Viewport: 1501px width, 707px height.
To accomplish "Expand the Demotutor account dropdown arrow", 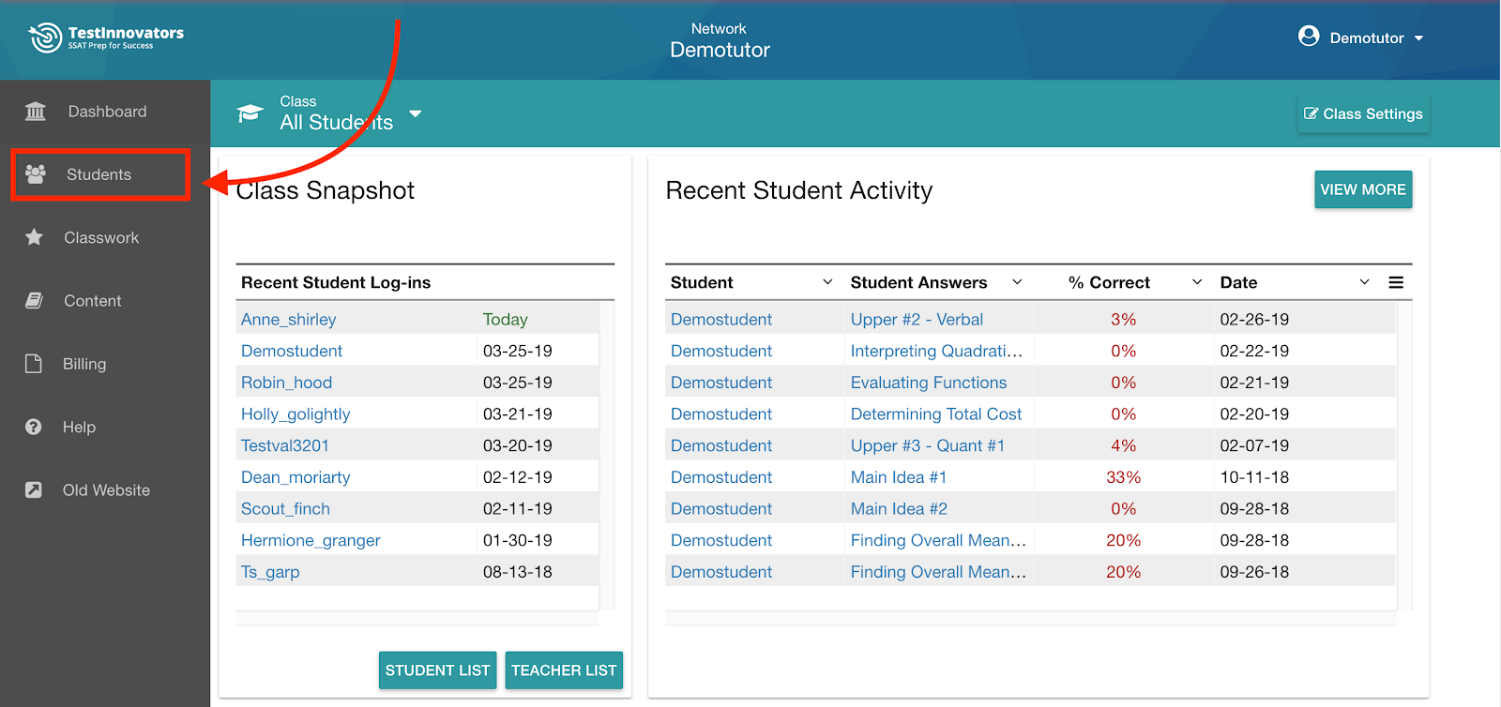I will 1418,38.
